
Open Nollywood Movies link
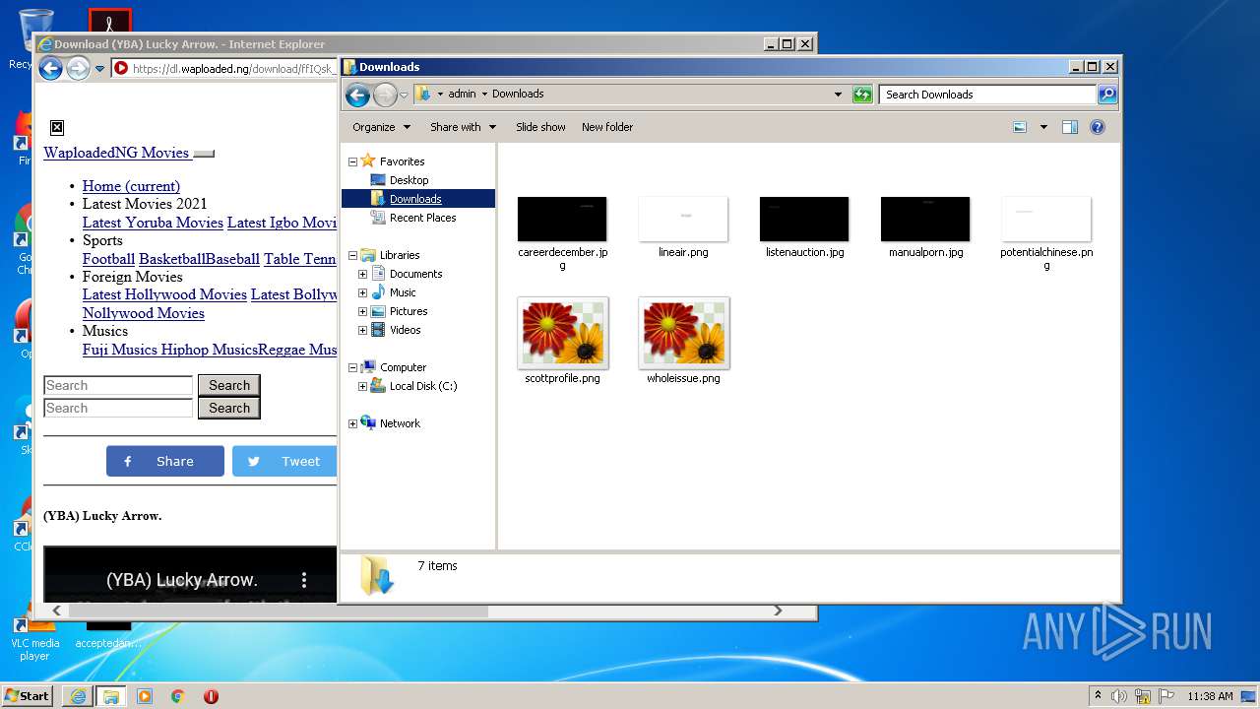point(144,313)
